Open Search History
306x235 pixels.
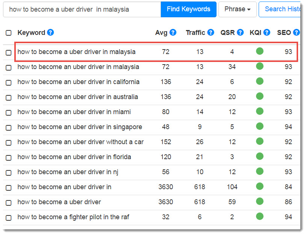click(280, 9)
